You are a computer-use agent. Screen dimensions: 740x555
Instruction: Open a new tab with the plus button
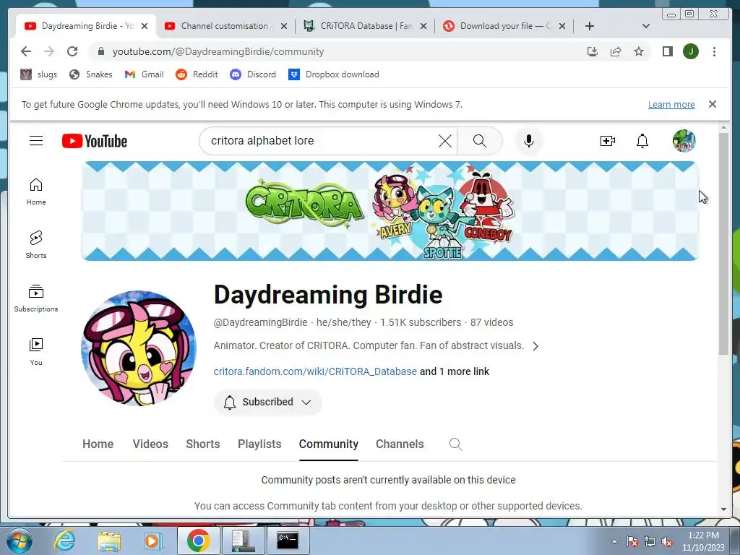pos(590,26)
